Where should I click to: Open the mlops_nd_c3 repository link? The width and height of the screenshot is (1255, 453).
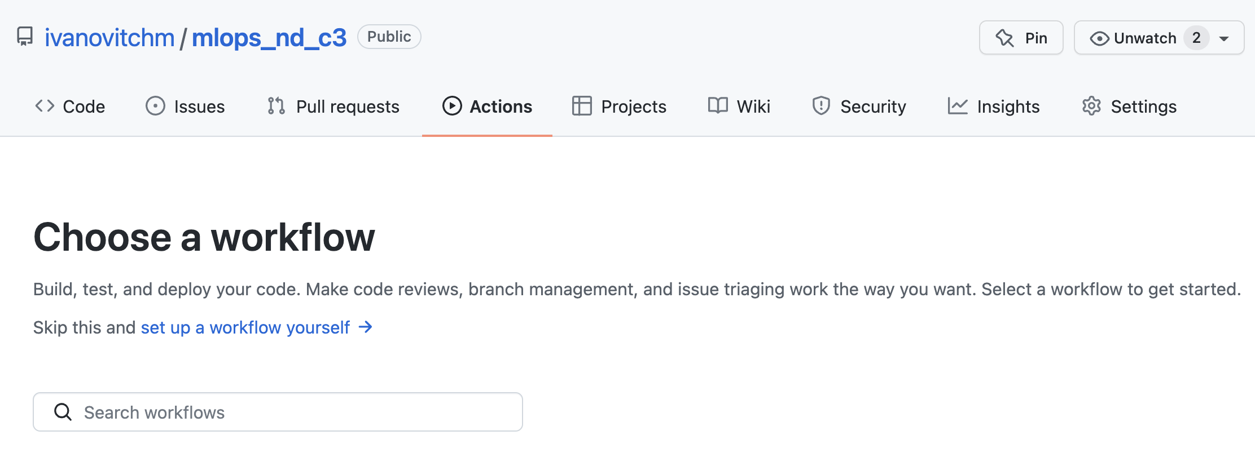click(x=269, y=38)
